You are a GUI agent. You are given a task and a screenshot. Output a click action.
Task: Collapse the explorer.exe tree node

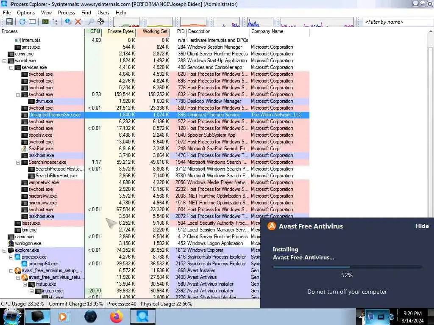(x=4, y=251)
